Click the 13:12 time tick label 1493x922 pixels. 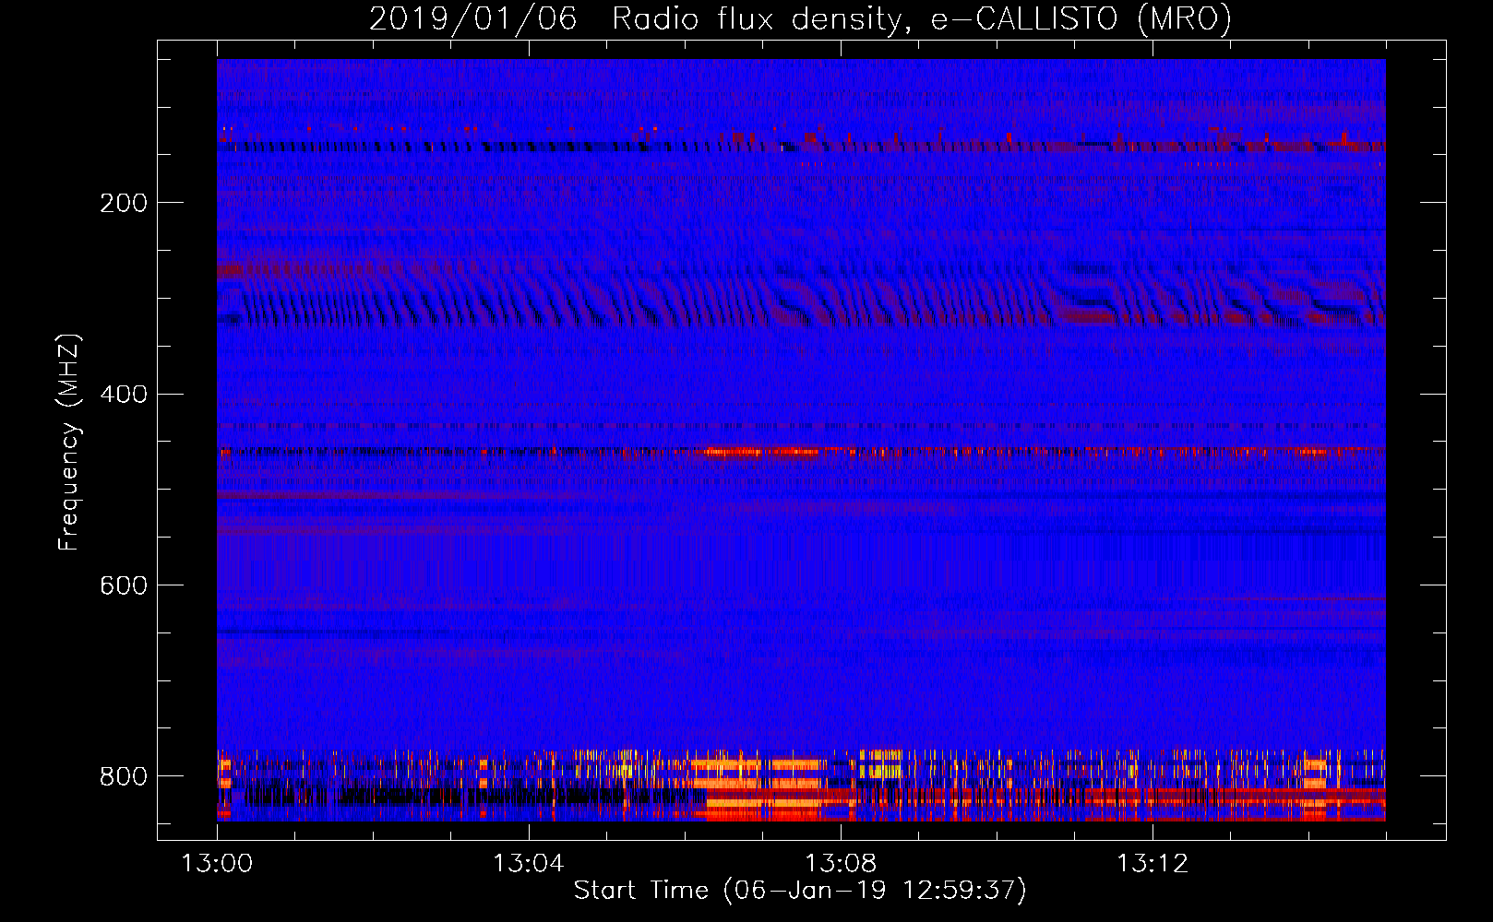click(1153, 864)
